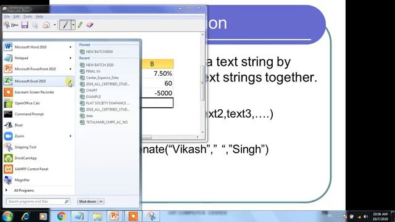This screenshot has height=222, width=395.
Task: Open the Help menu in Snipping Tool
Action: (39, 17)
